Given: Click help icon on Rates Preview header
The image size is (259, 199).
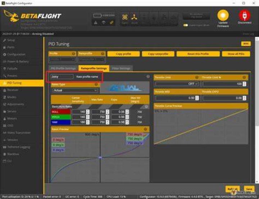Looking at the screenshot, I should click(x=146, y=129).
